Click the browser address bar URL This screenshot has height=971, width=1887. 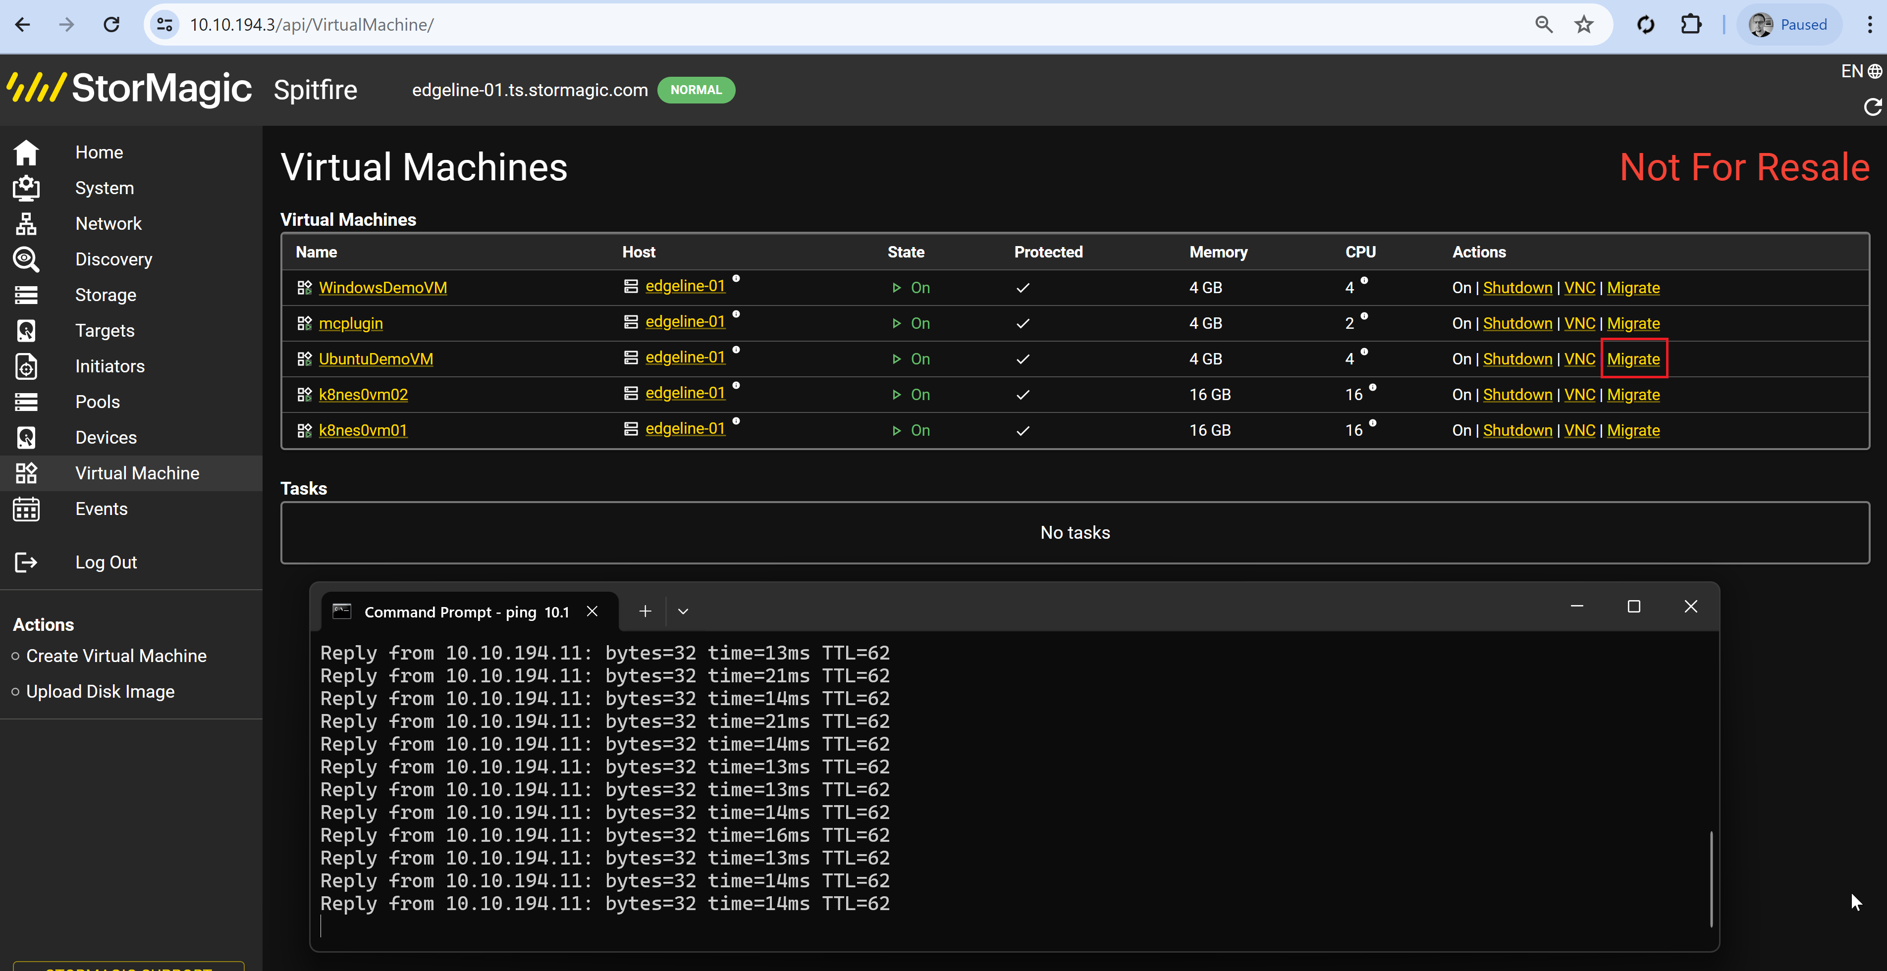pyautogui.click(x=311, y=25)
